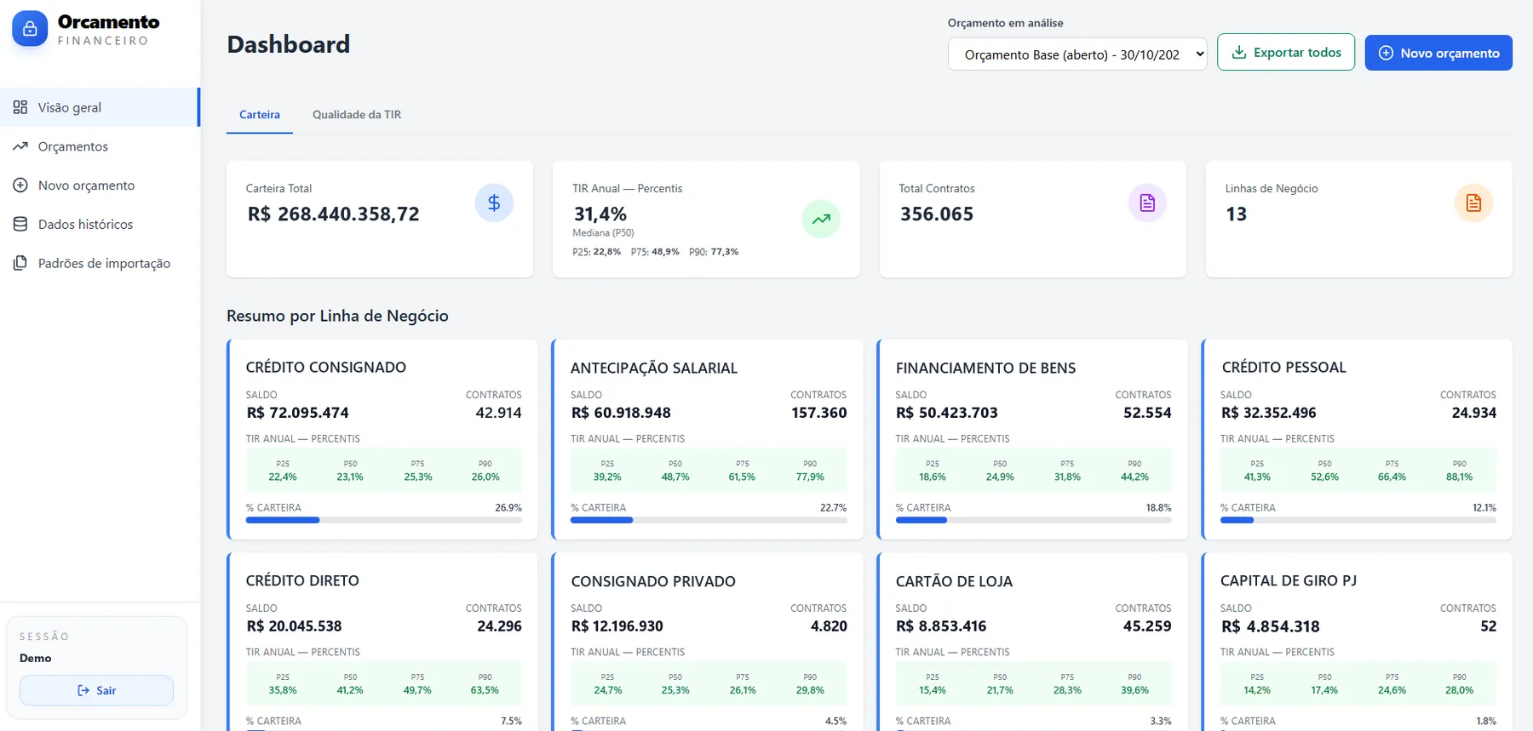Image resolution: width=1533 pixels, height=731 pixels.
Task: Open the ANTECIPAÇÃO SALARIAL card title
Action: click(x=654, y=368)
